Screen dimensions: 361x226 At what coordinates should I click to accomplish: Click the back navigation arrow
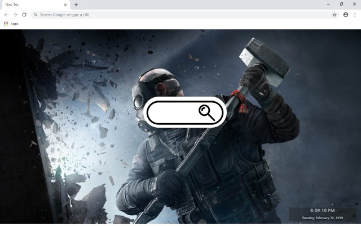coord(6,15)
